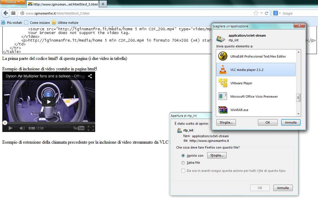Screen dimensions: 318x198
Task: Open the URL history dropdown arrow
Action: [x=261, y=13]
